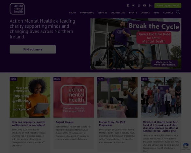
Task: Open the LinkedIn social icon
Action: click(x=150, y=5)
